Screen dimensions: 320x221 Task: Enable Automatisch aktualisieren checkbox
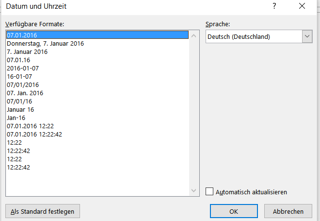(209, 192)
